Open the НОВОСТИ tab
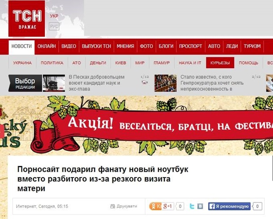Screen dimensions: 273x219 point(21,46)
